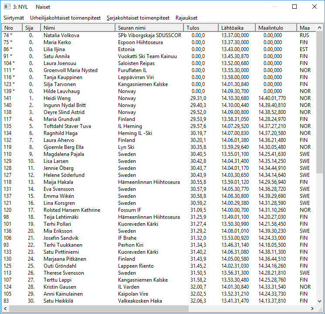Click the result 30.57,9 for Eva Svensson
This screenshot has height=314, width=325.
pyautogui.click(x=198, y=189)
